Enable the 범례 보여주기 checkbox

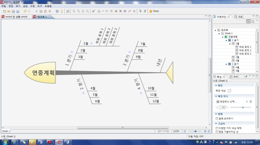[x=217, y=119]
